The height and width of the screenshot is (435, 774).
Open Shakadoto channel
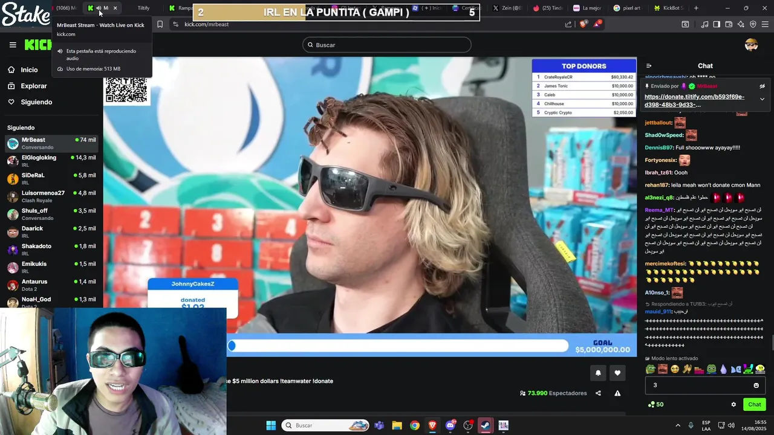pos(51,250)
